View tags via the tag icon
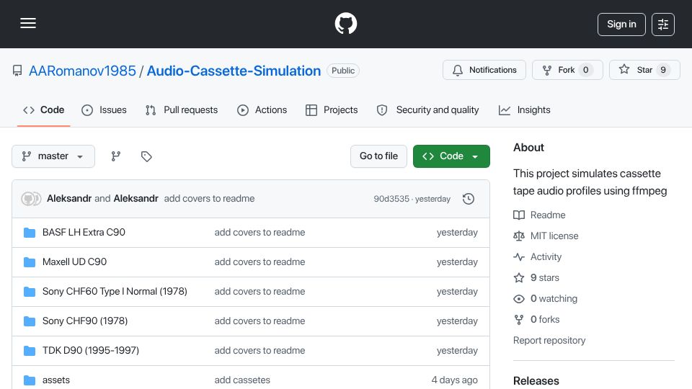Image resolution: width=692 pixels, height=389 pixels. 146,156
